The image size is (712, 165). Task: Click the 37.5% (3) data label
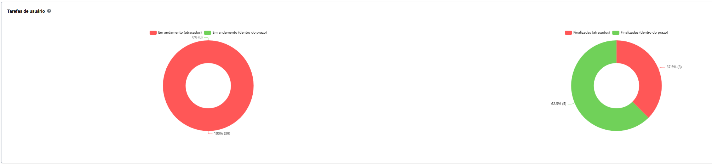coord(674,67)
